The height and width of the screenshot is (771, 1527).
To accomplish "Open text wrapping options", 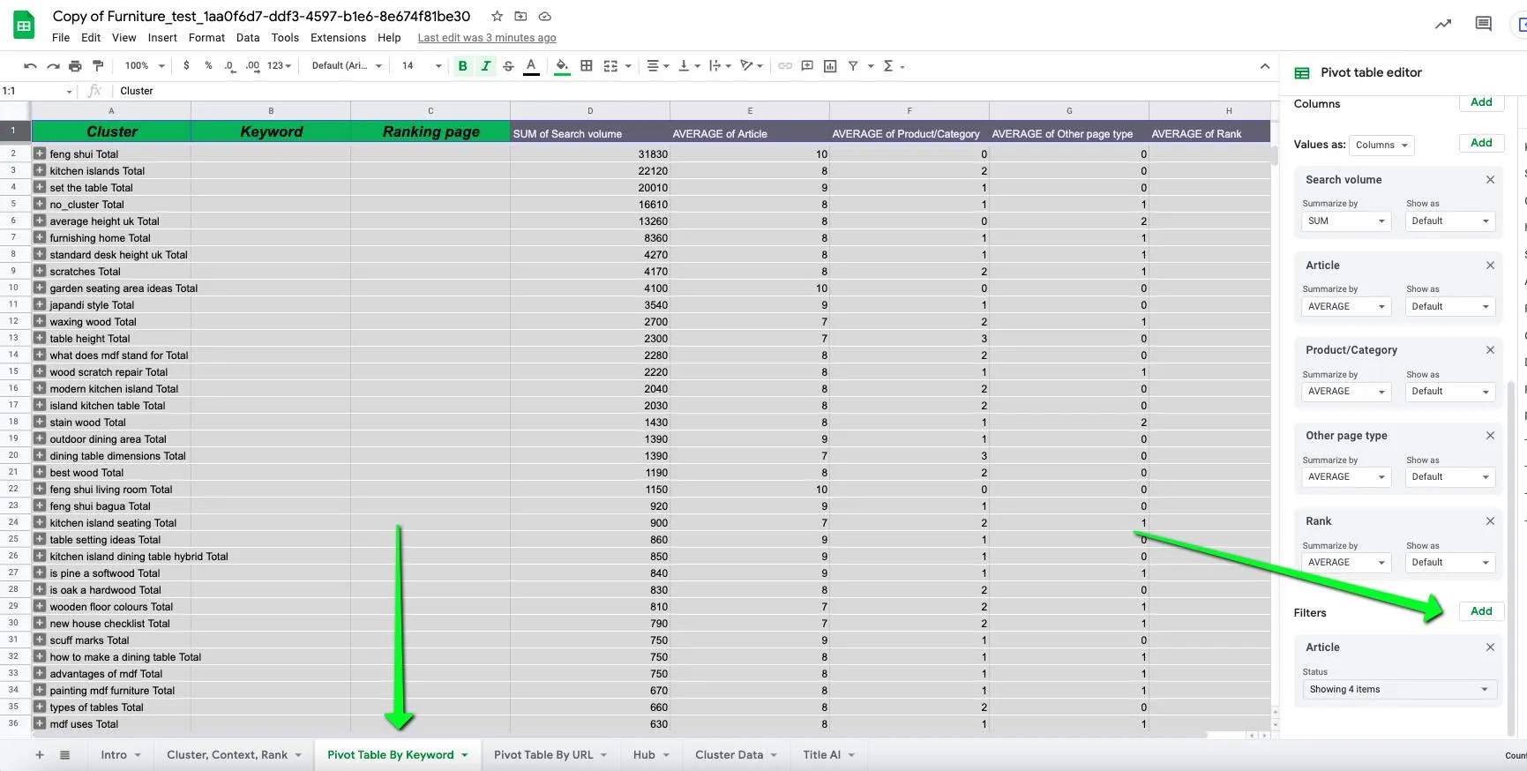I will [x=720, y=66].
